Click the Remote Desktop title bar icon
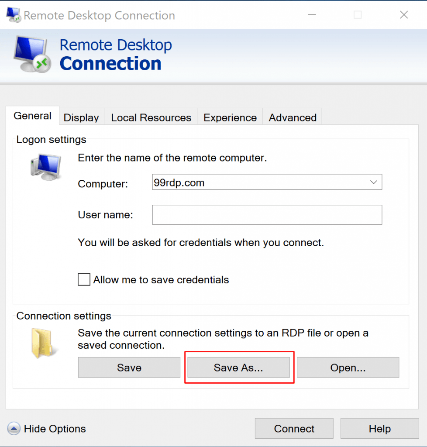Screen dimensions: 427x447 coord(14,15)
